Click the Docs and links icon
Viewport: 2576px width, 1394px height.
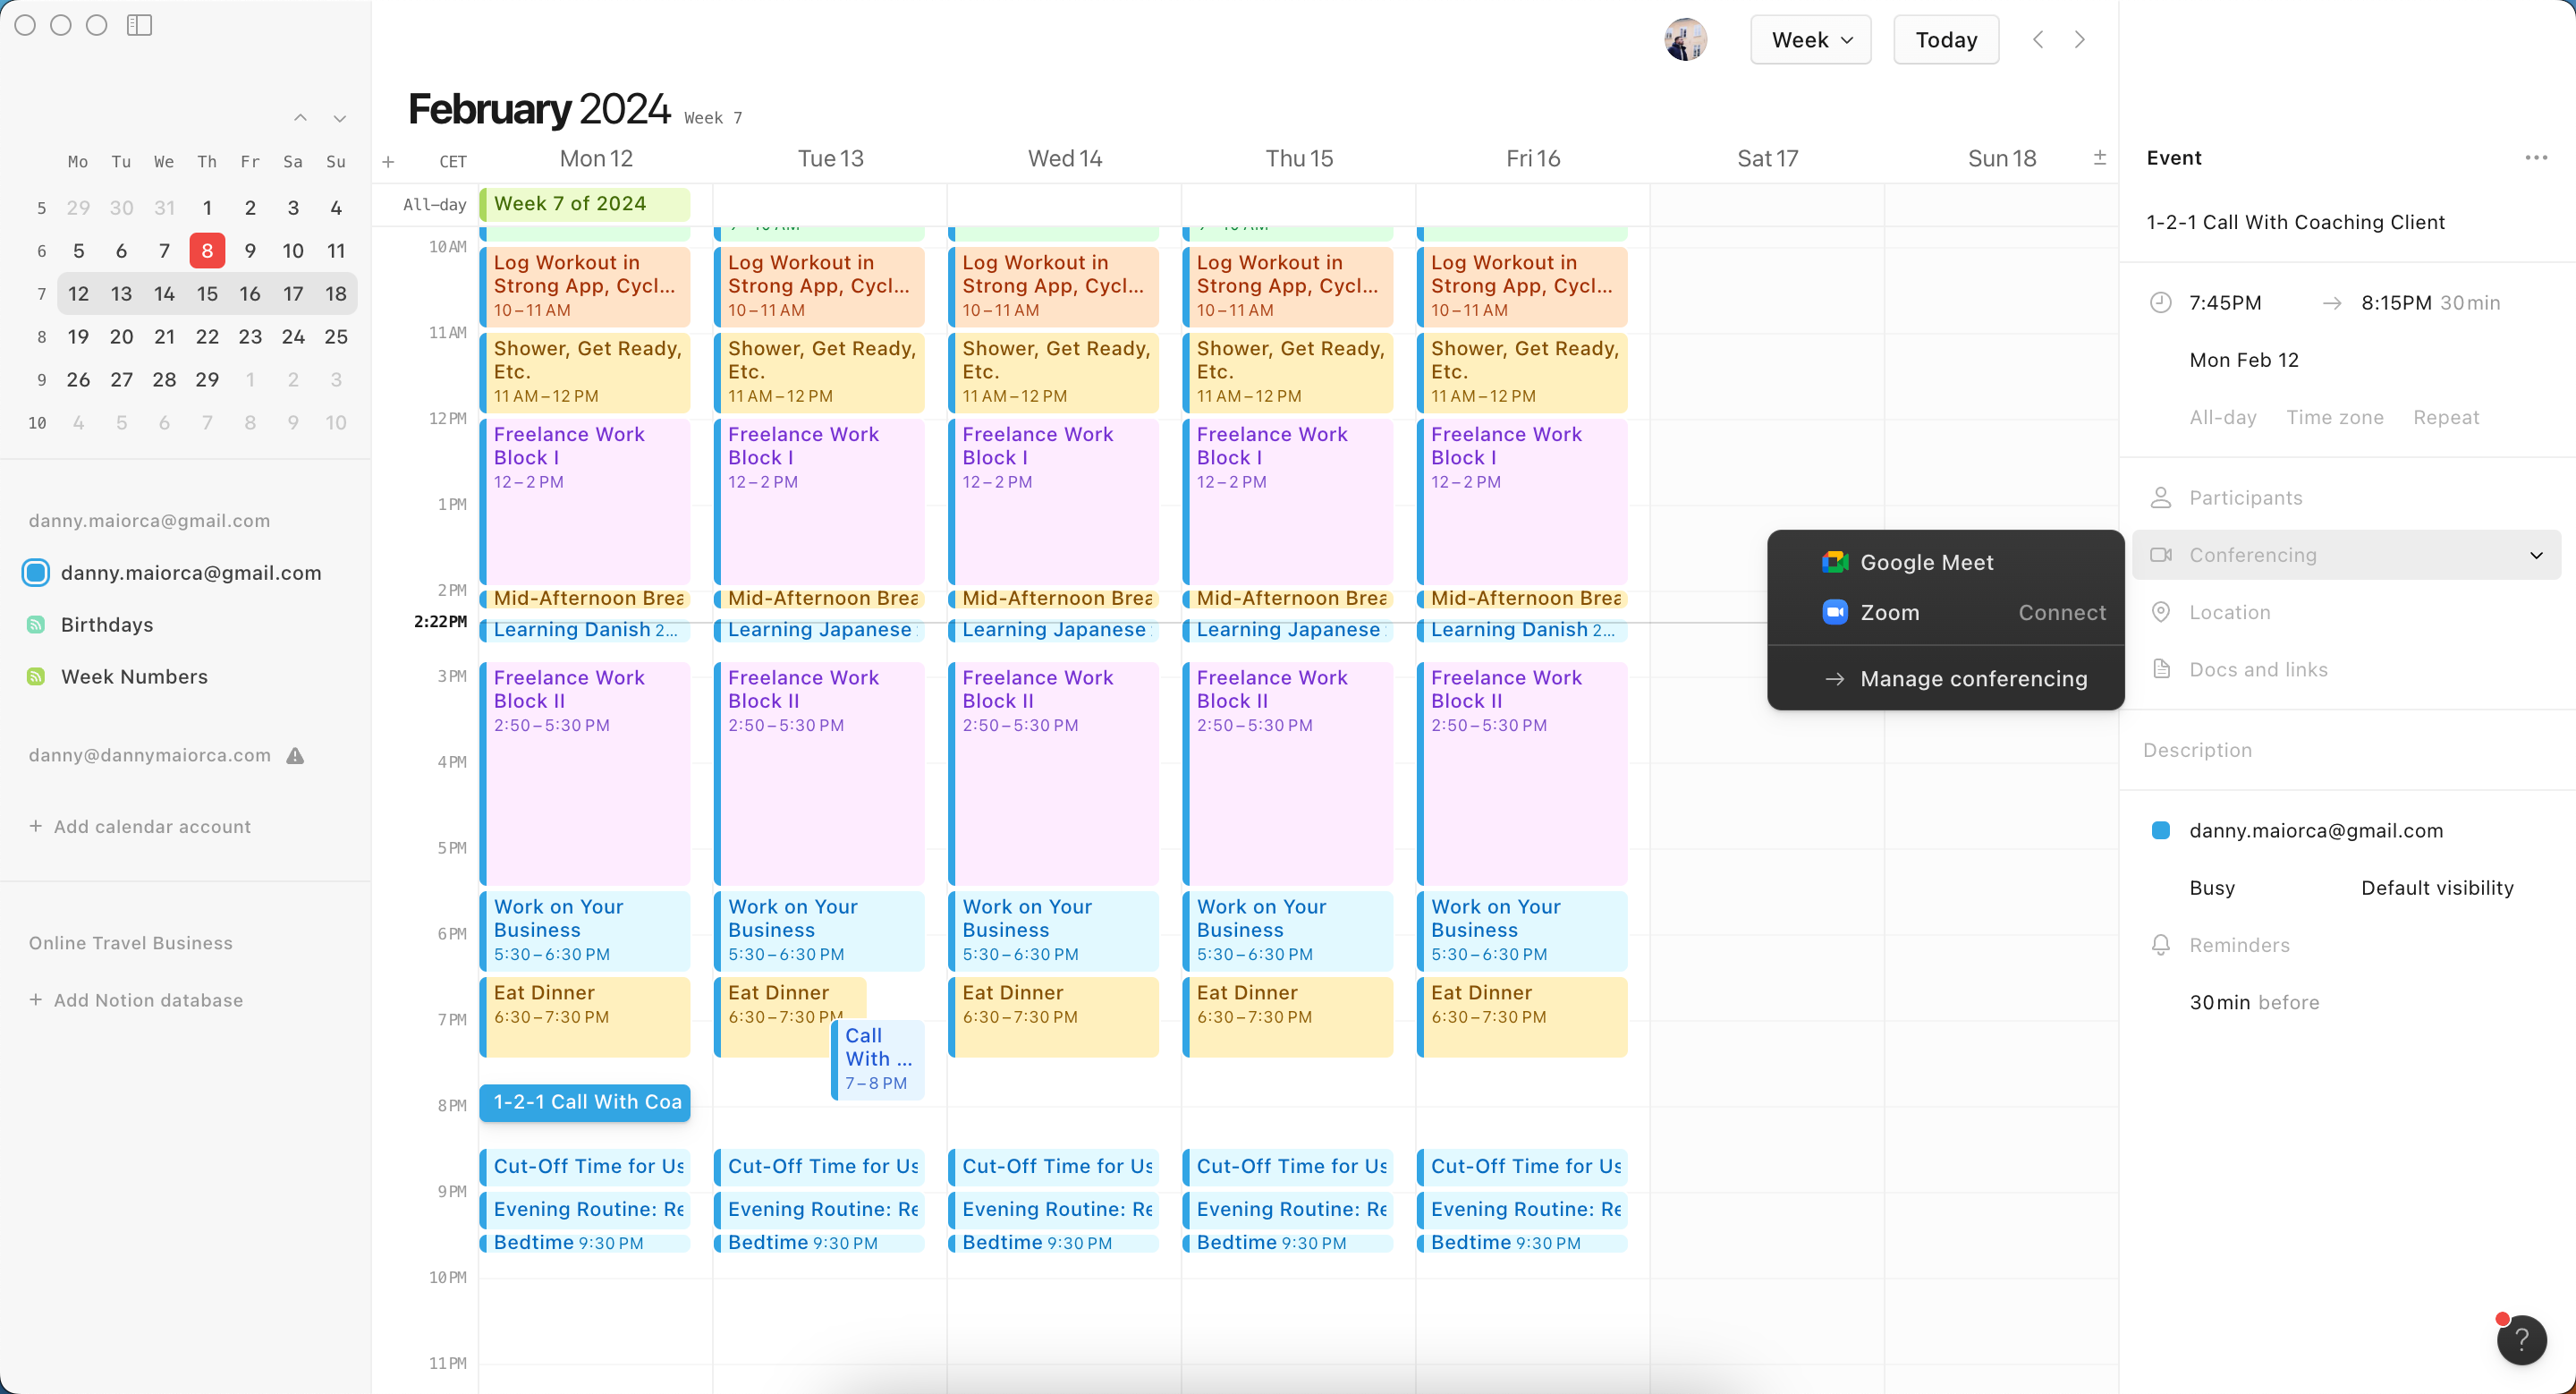tap(2161, 669)
